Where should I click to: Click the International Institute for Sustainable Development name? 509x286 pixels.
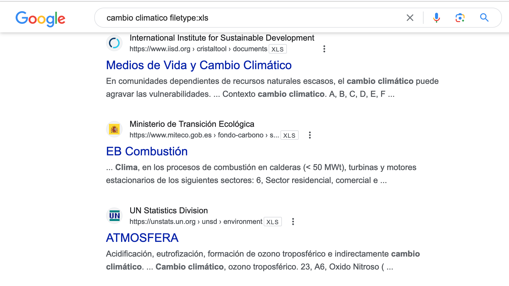point(222,38)
